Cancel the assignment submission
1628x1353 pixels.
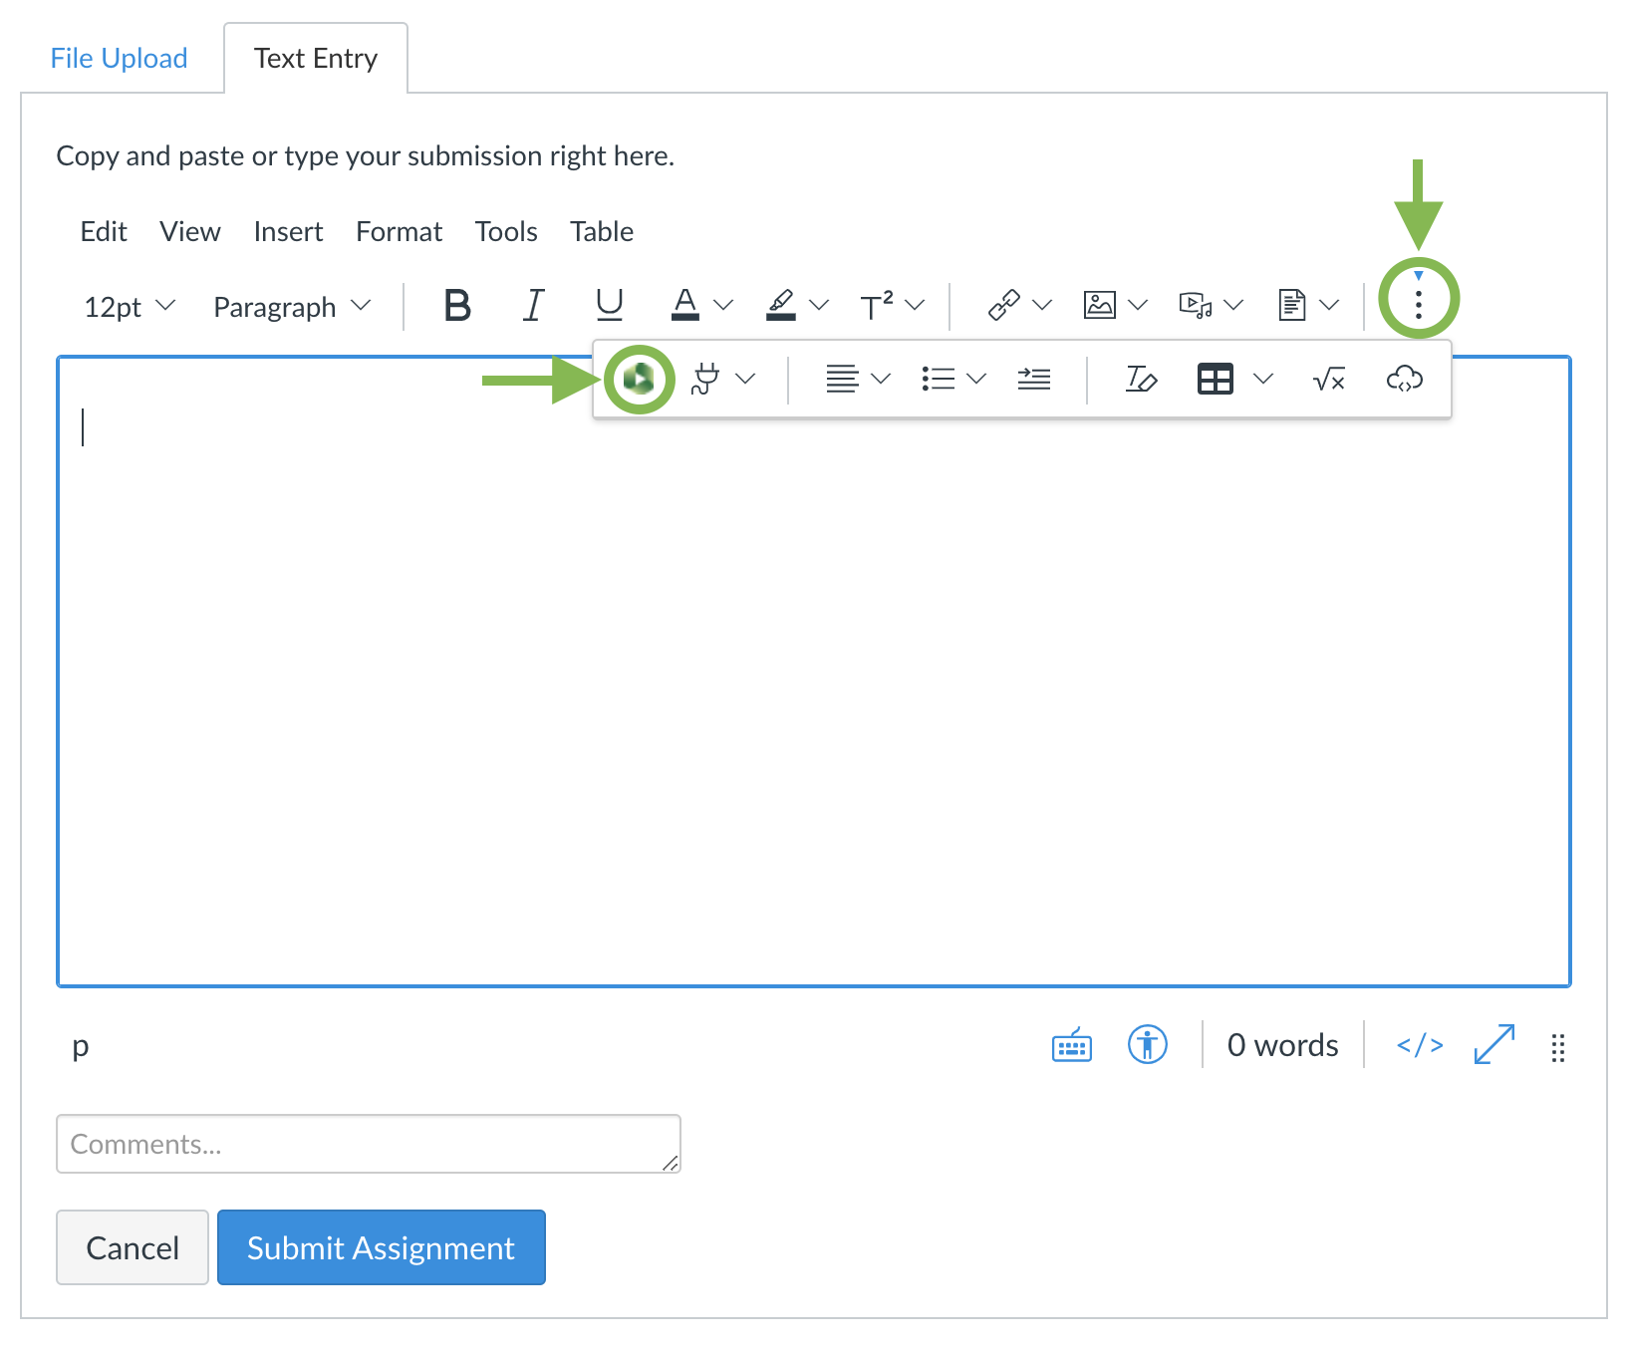[x=132, y=1247]
